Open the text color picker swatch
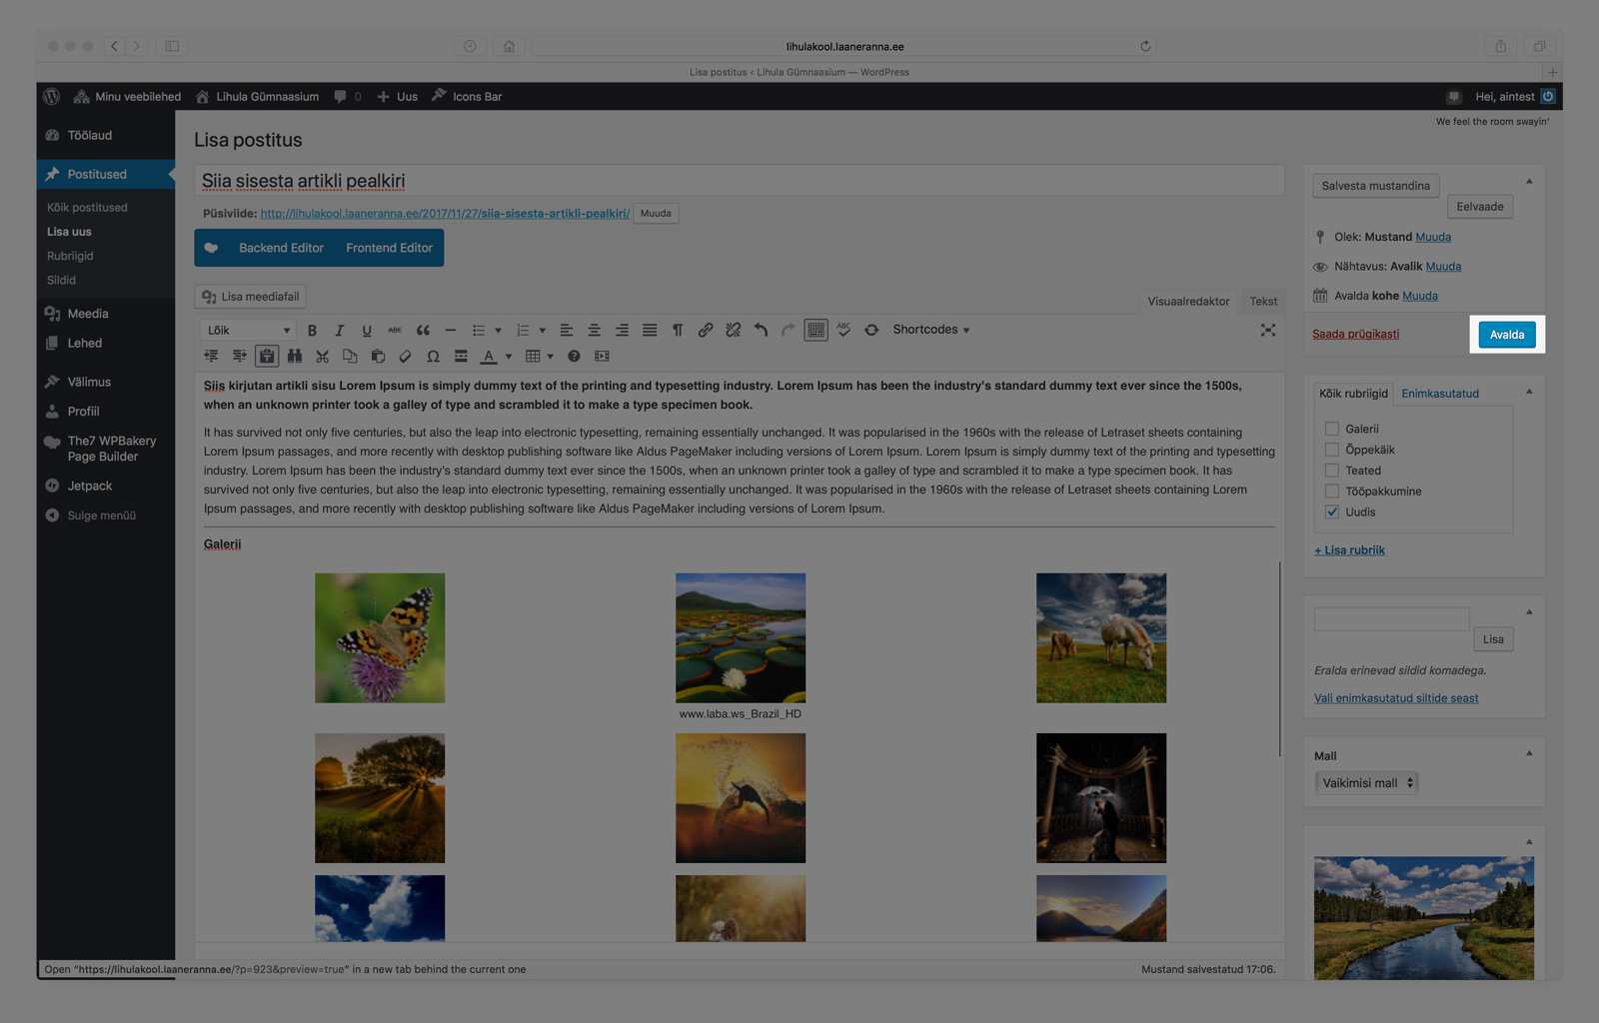The image size is (1599, 1023). pyautogui.click(x=489, y=357)
